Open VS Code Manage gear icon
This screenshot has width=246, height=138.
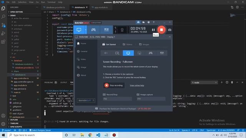tap(3, 124)
